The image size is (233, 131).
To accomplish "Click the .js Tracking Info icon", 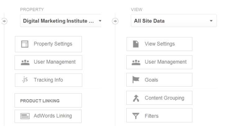I will click(25, 80).
